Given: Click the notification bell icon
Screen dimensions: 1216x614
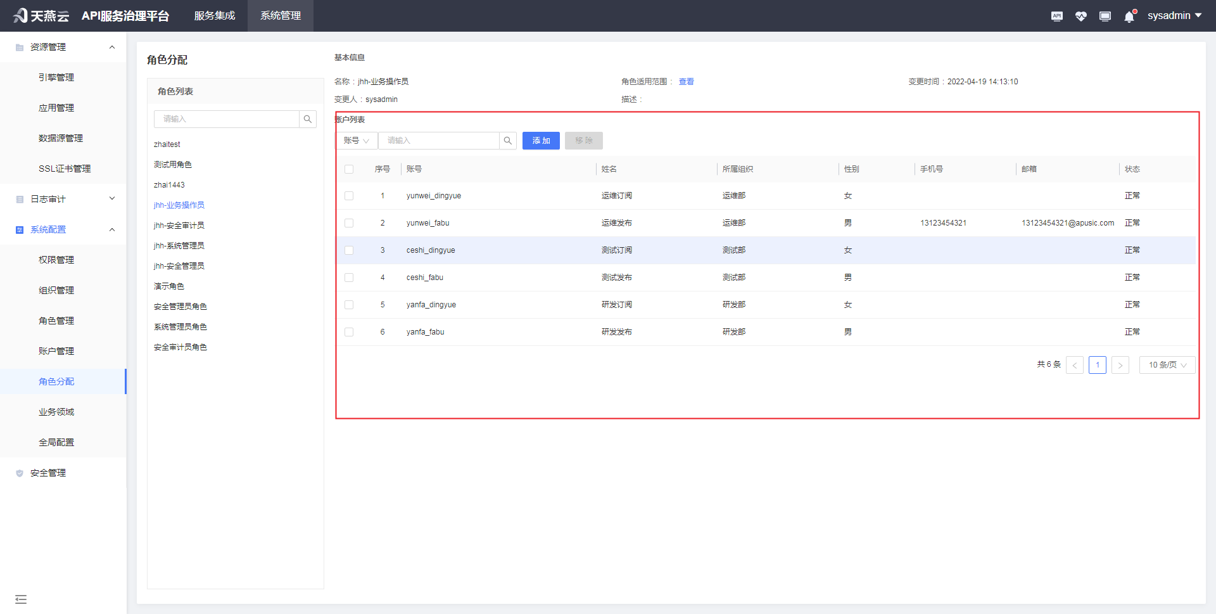Looking at the screenshot, I should click(1129, 16).
